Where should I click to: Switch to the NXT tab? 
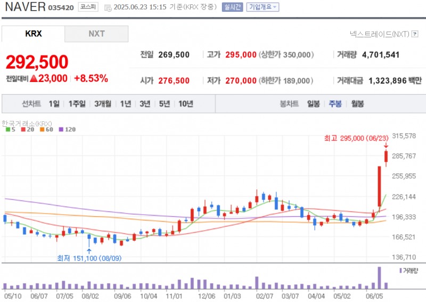[96, 34]
